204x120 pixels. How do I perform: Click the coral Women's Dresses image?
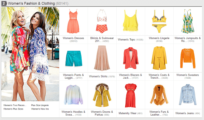(x=73, y=21)
